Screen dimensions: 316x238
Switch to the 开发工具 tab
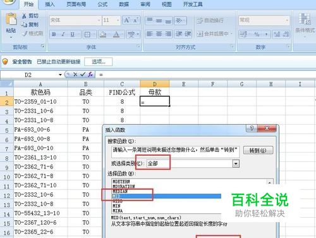(x=193, y=4)
